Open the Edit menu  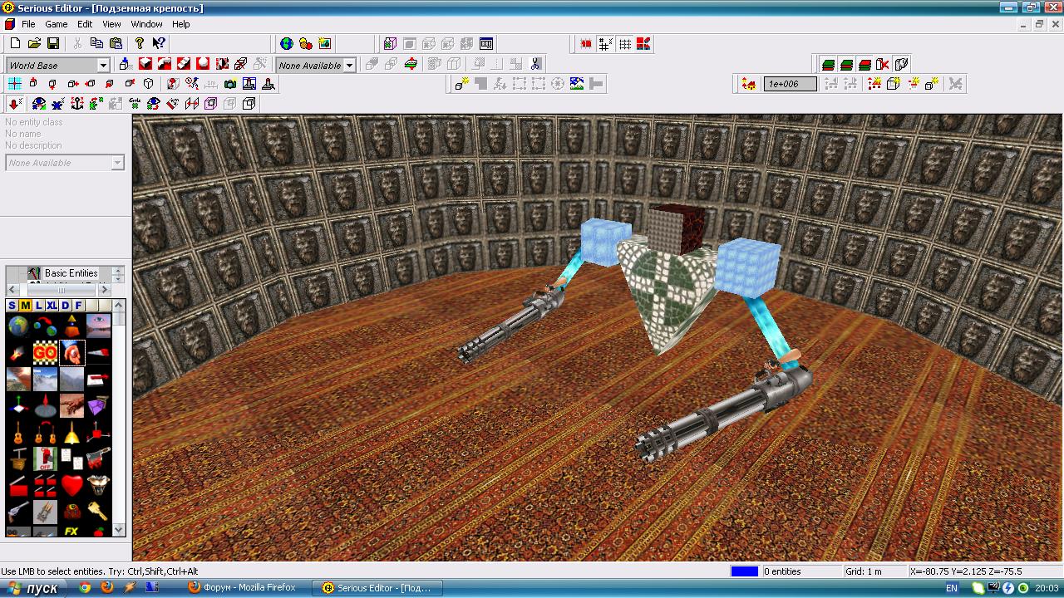tap(85, 24)
